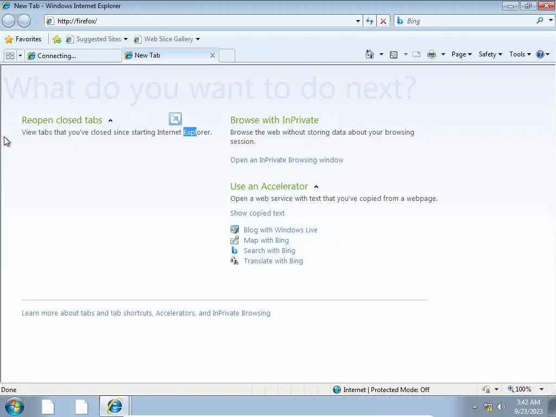This screenshot has height=417, width=556.
Task: Open the recent pages dropdown arrow
Action: pyautogui.click(x=36, y=21)
